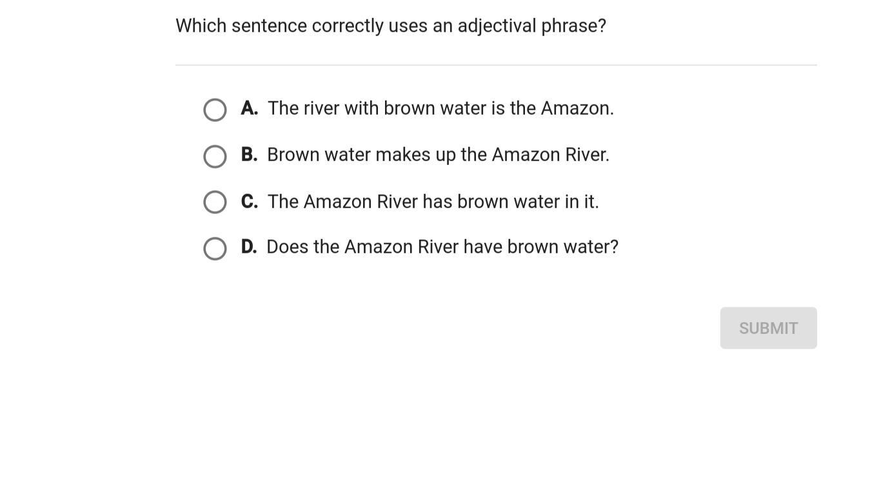Click the bold letter C label
881x495 pixels.
[x=250, y=202]
